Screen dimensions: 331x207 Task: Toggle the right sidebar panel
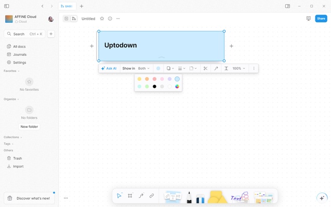click(287, 6)
